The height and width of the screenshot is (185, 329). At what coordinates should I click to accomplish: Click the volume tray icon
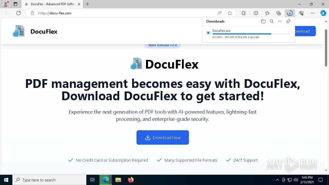[296, 180]
